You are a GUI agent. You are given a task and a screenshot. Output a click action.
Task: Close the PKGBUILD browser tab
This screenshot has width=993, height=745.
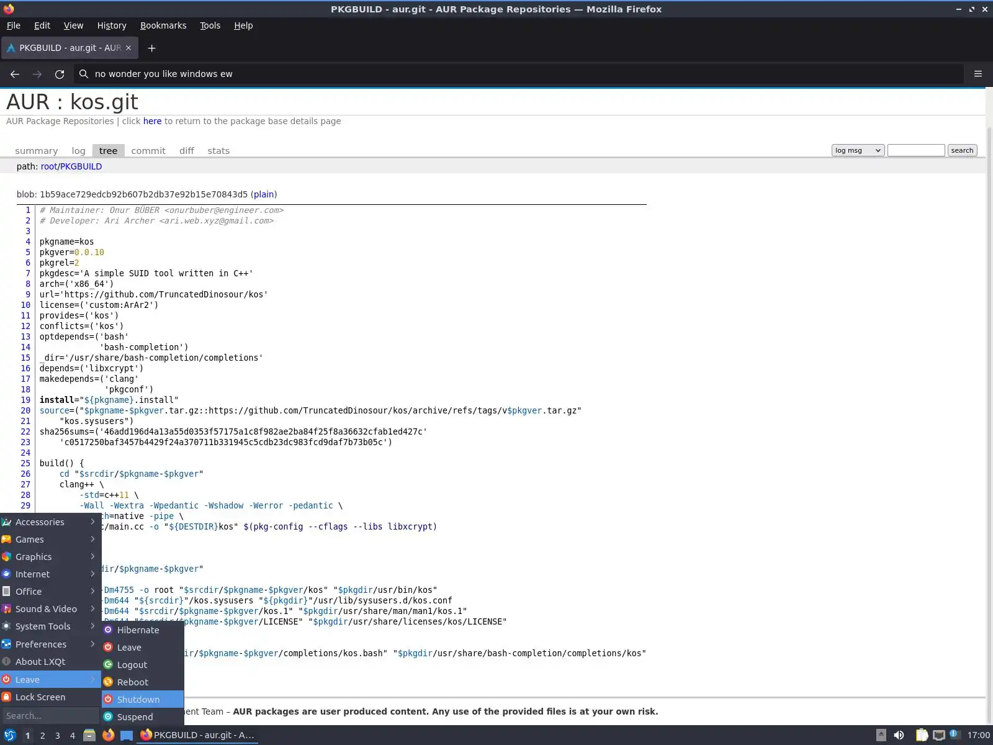(x=128, y=48)
